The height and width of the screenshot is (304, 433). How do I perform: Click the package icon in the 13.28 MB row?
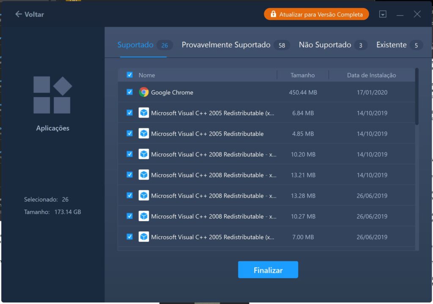[x=144, y=195]
